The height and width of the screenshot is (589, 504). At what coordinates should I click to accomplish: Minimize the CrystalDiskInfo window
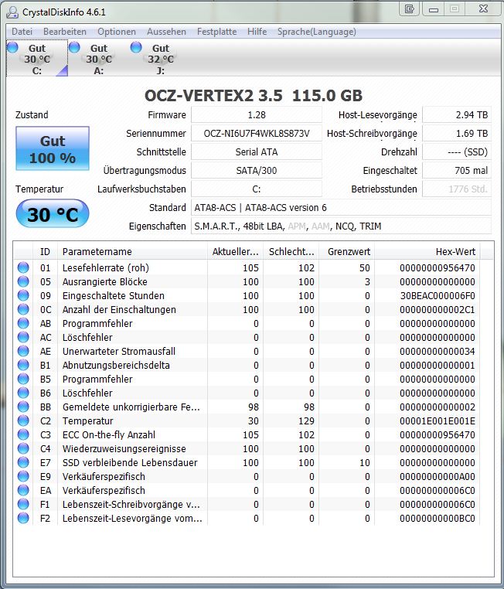click(434, 9)
